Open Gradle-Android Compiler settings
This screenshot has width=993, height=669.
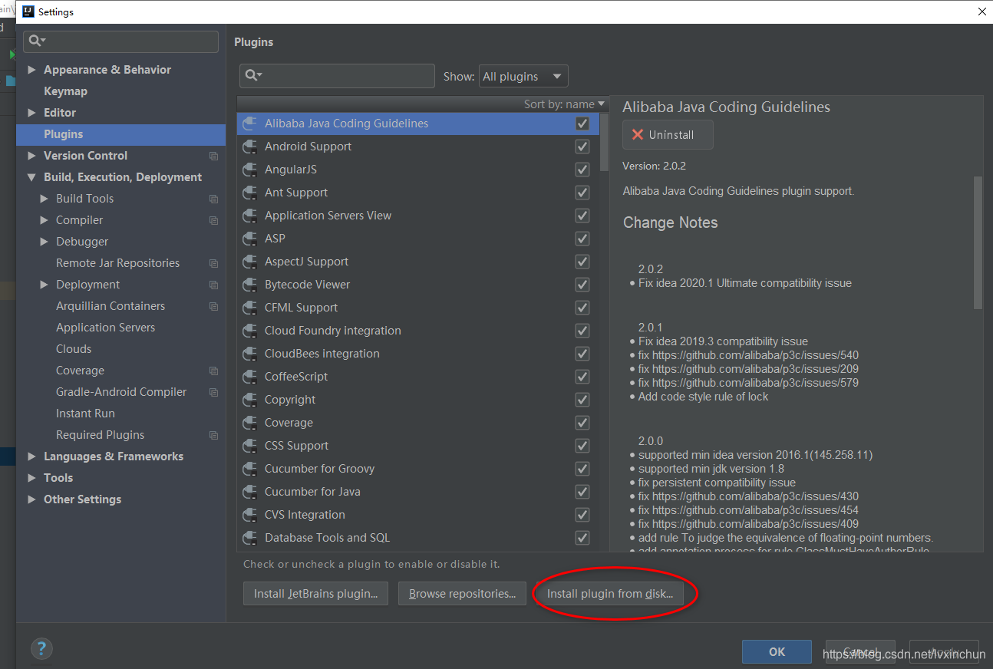click(121, 392)
